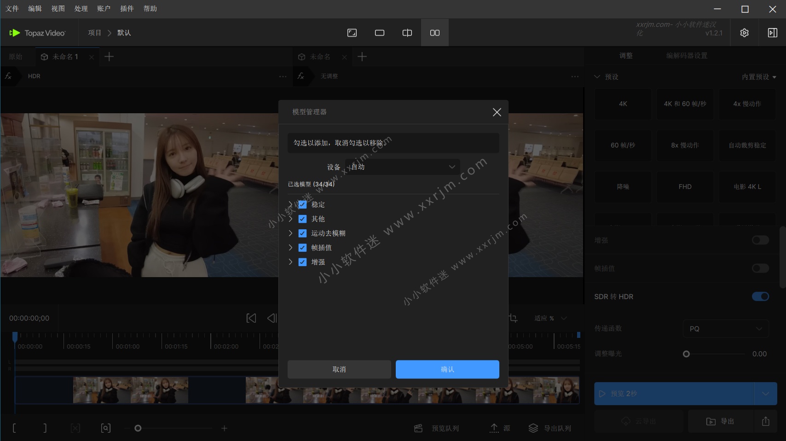This screenshot has width=786, height=441.
Task: Click the fullscreen view icon
Action: click(x=352, y=33)
